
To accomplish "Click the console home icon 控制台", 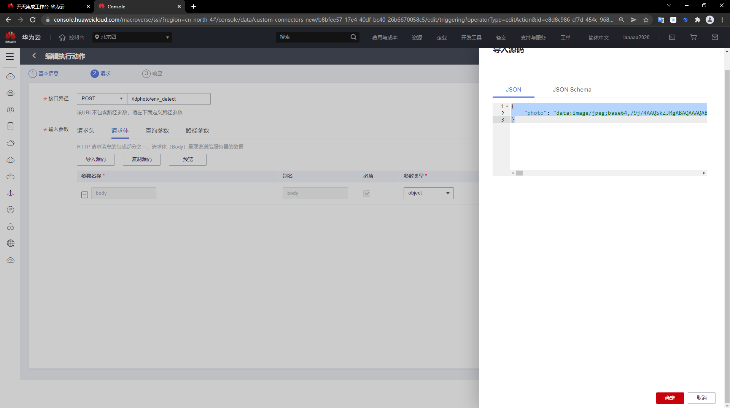I will [62, 37].
